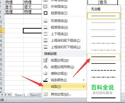Activate 绘图边框网格(G) draw grid
The image size is (125, 103).
pos(64,67)
